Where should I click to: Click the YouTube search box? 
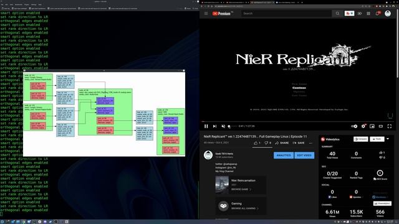286,14
